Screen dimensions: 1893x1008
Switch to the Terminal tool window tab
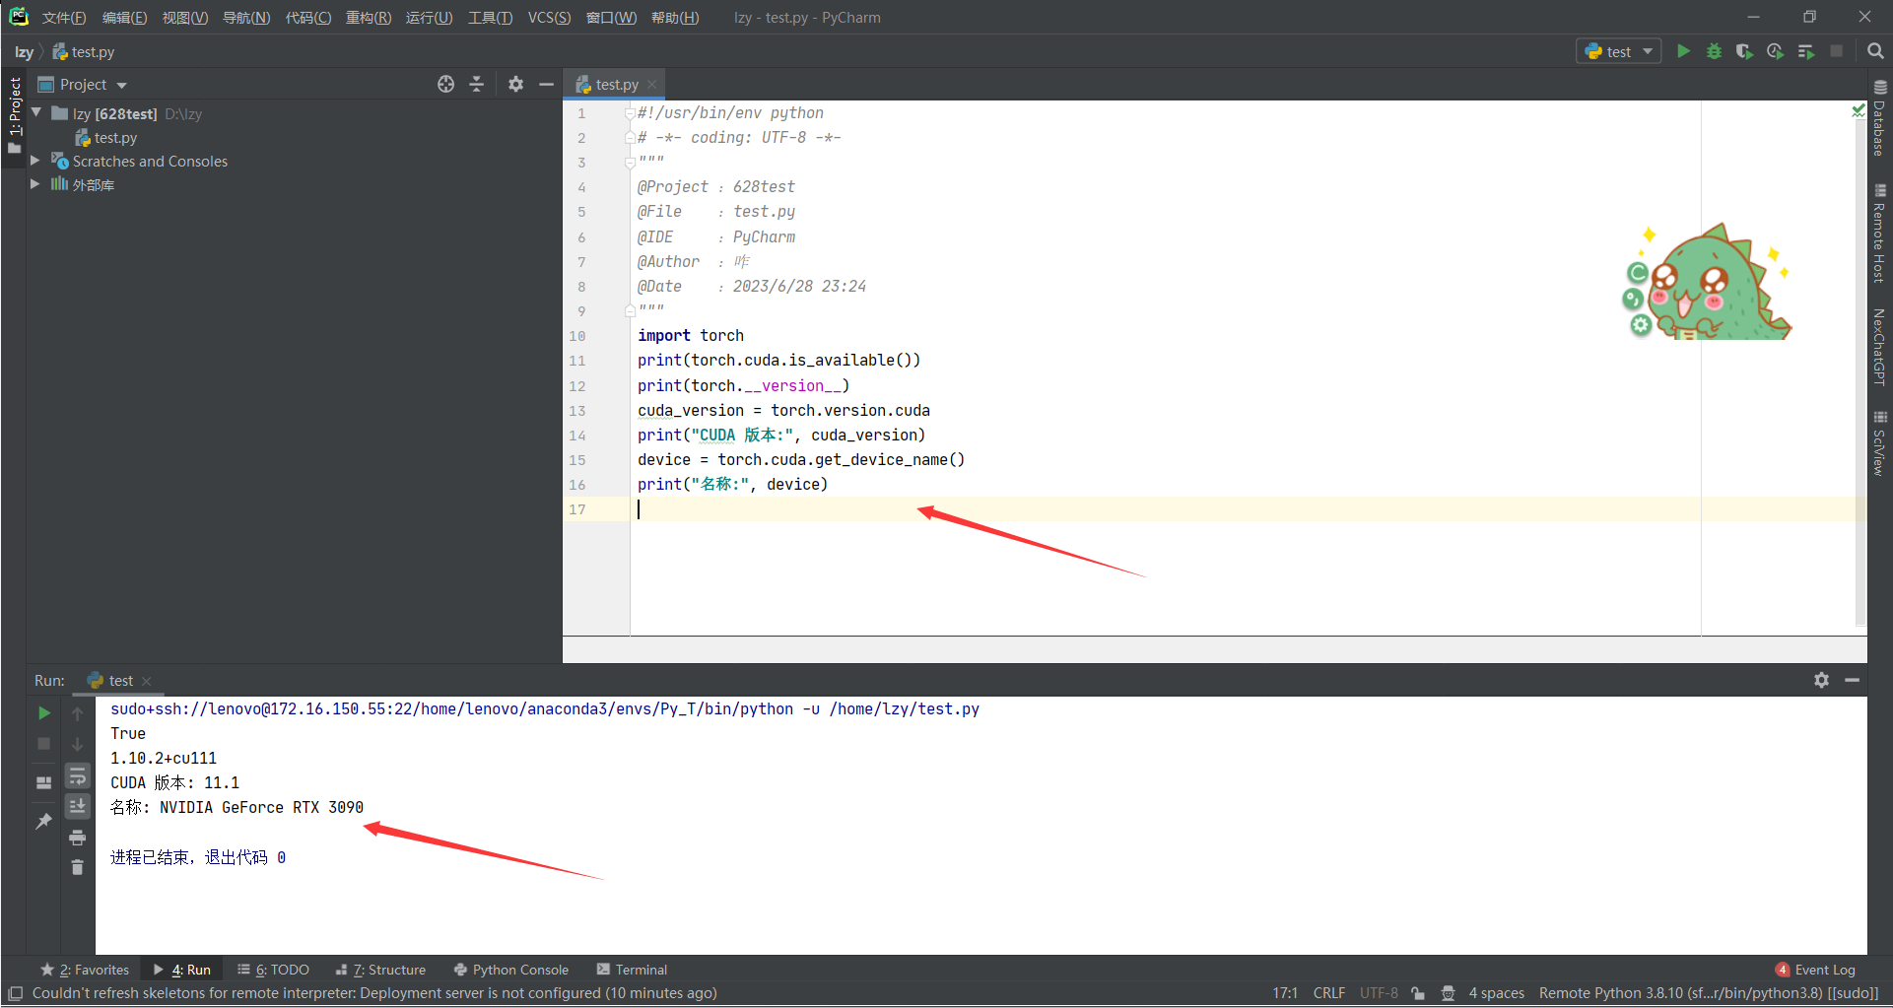pos(632,970)
